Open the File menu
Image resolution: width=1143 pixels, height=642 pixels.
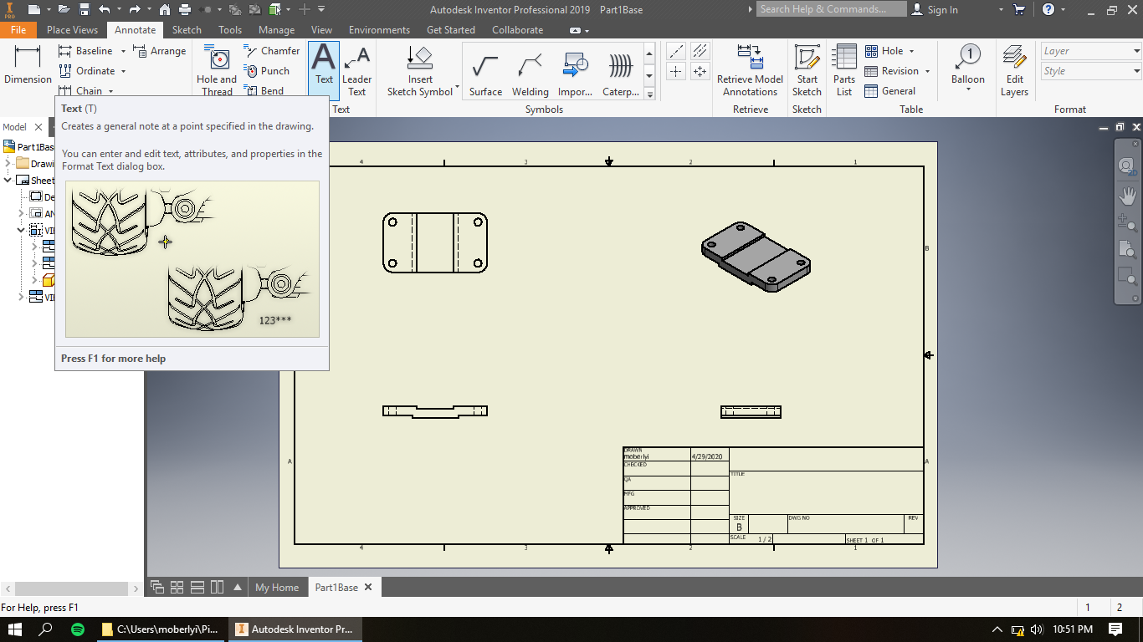[x=18, y=30]
